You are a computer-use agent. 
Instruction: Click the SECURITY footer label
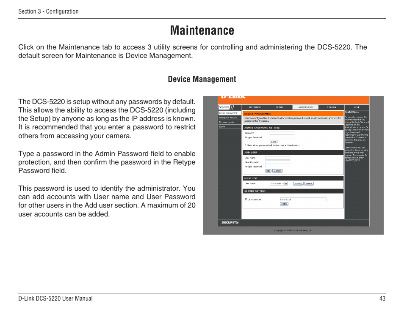click(x=230, y=222)
